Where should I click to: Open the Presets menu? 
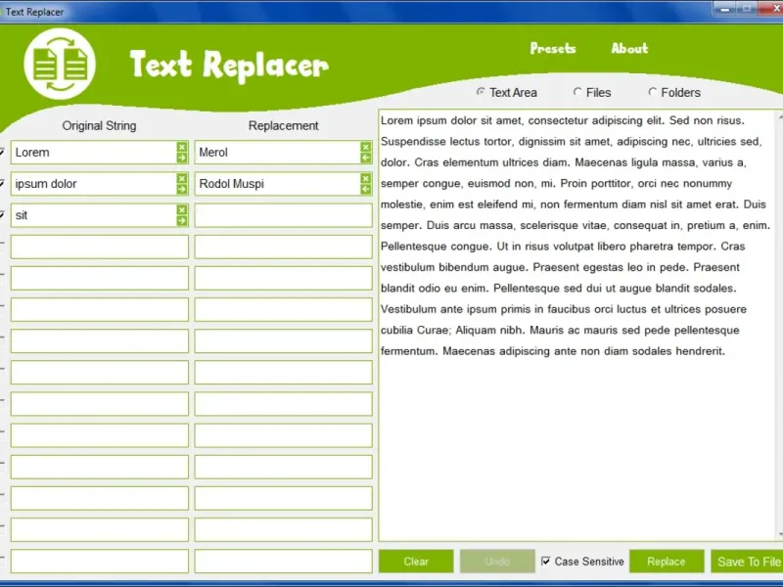(553, 48)
